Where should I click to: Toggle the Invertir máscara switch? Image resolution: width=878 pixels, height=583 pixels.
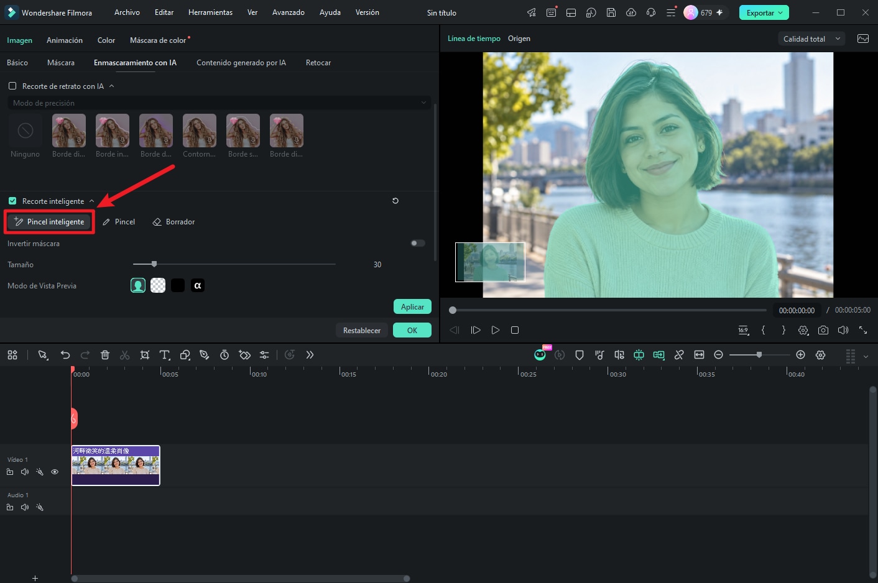(x=418, y=243)
